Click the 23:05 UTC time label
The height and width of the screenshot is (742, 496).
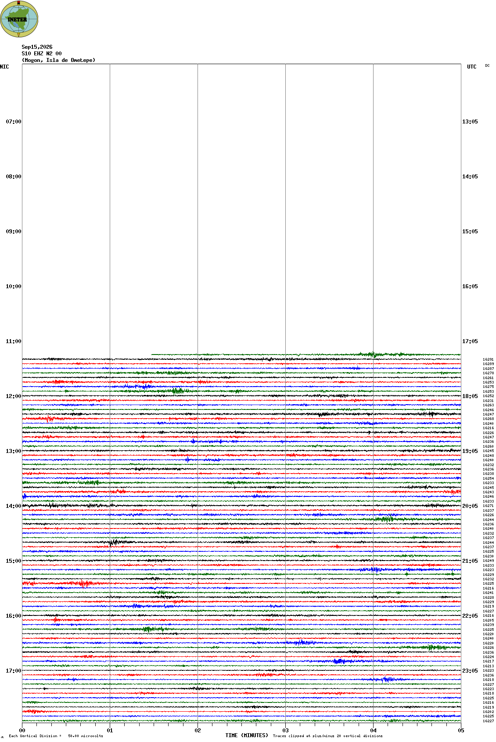pyautogui.click(x=470, y=671)
